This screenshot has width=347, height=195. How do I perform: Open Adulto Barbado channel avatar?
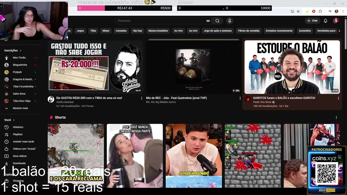click(51, 99)
